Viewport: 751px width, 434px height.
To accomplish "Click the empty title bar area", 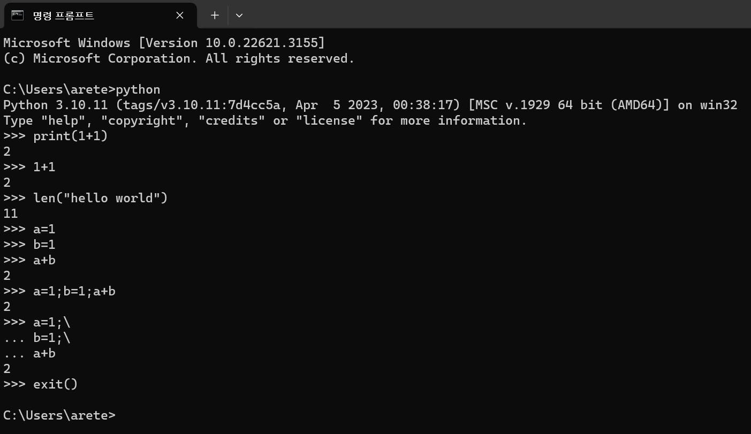I will 498,14.
